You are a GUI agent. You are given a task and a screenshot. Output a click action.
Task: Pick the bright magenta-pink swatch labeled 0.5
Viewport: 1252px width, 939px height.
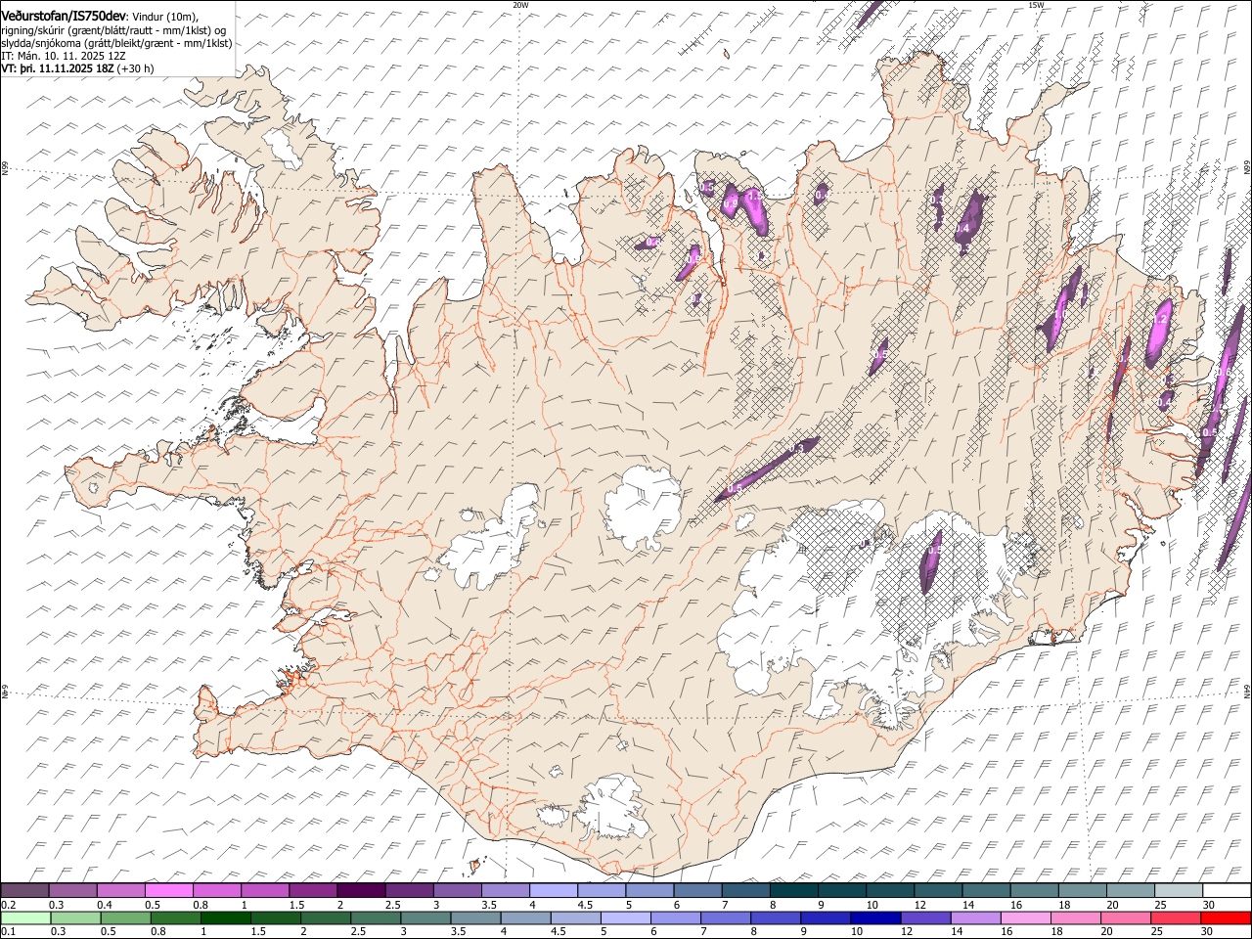[x=168, y=891]
